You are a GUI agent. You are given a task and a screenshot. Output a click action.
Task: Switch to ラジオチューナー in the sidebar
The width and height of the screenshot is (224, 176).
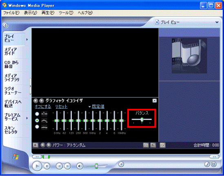tap(13, 90)
